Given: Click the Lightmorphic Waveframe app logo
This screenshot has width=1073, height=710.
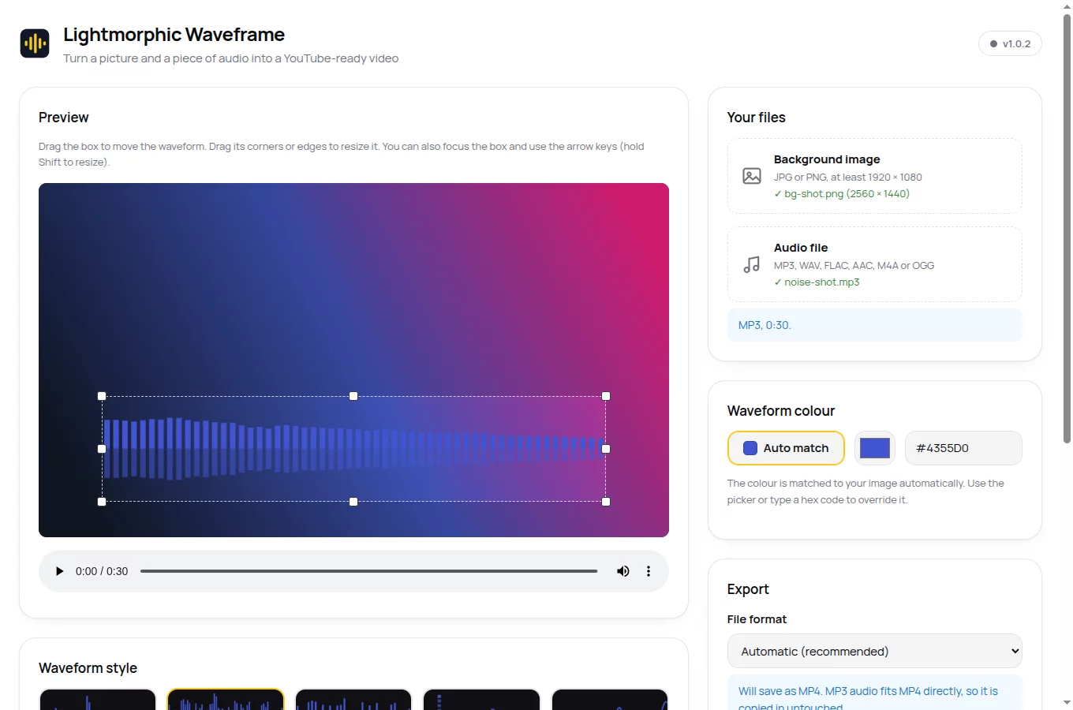Looking at the screenshot, I should pos(35,43).
